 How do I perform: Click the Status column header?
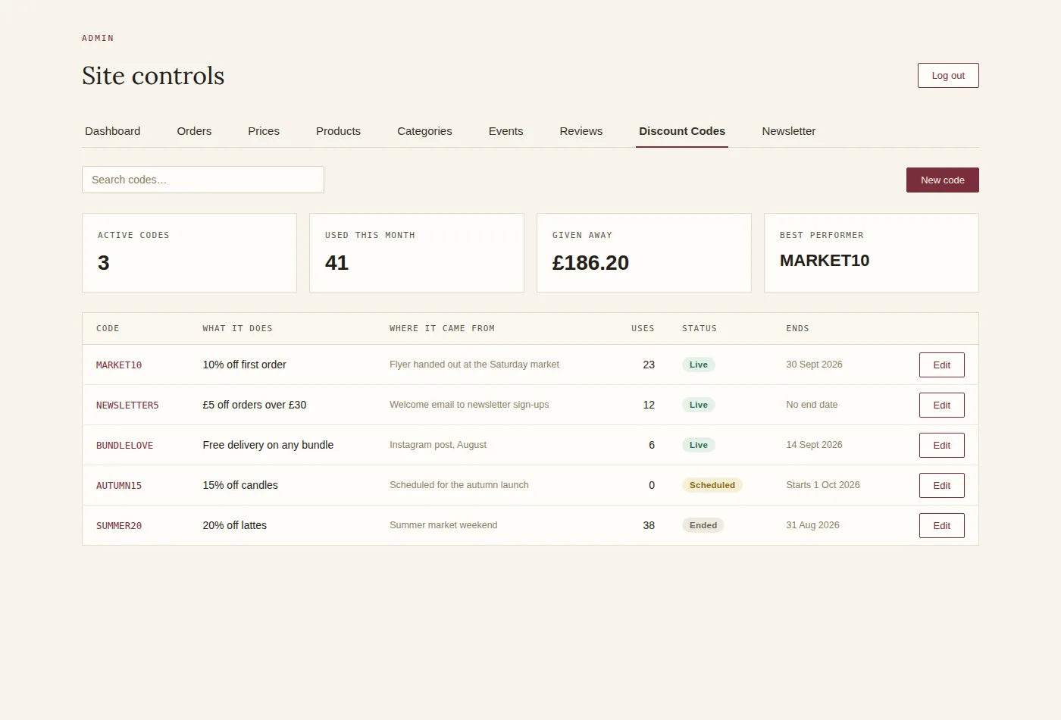(700, 329)
